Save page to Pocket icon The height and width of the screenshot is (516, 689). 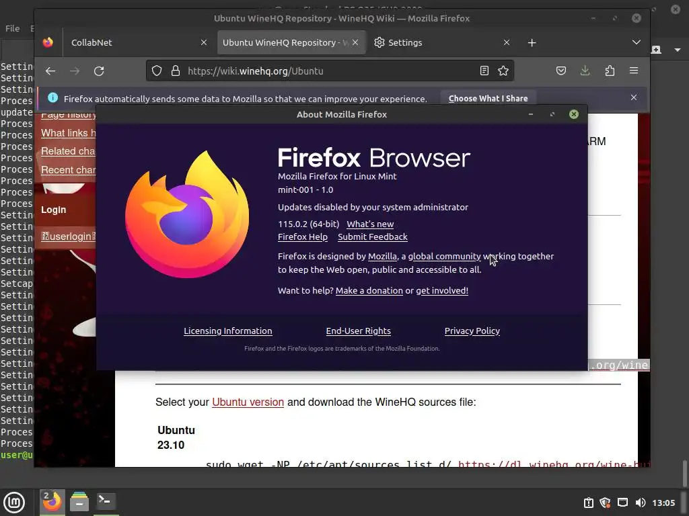click(x=561, y=71)
